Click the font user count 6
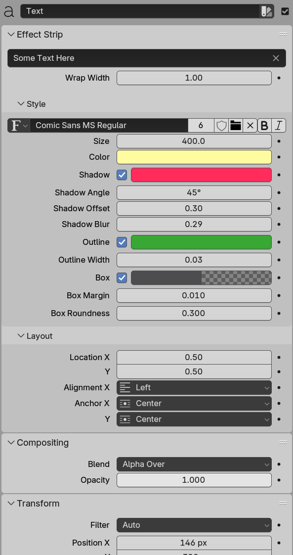 (x=201, y=125)
